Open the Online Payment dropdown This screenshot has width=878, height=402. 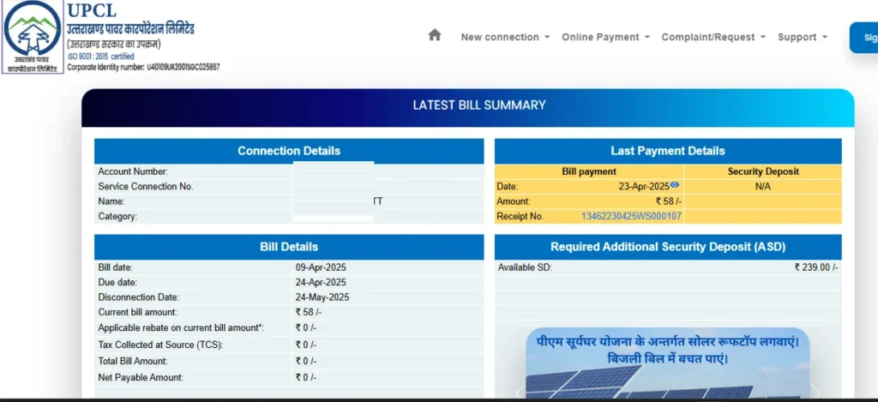[x=605, y=37]
